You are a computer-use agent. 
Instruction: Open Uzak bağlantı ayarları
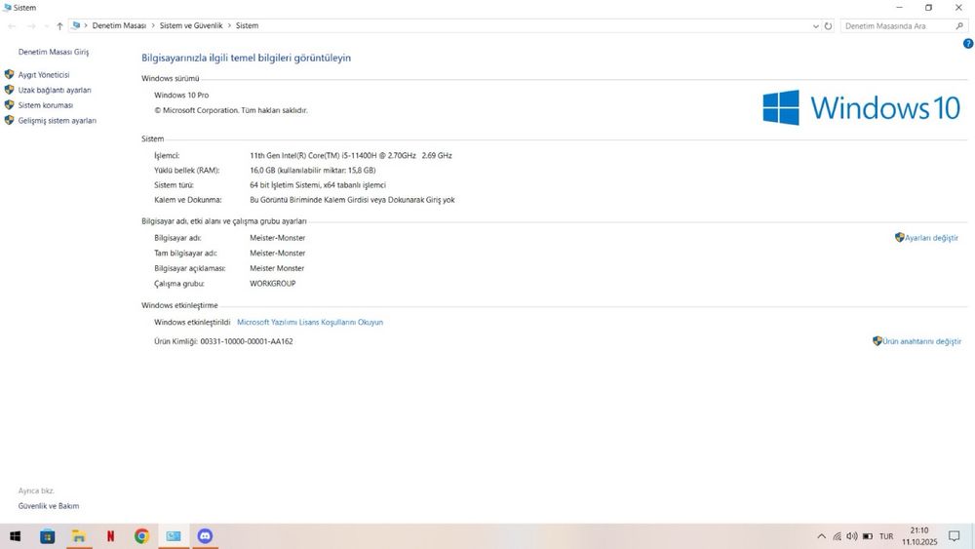pyautogui.click(x=54, y=90)
